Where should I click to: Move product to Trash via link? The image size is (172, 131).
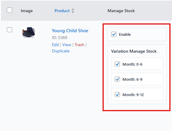79,45
